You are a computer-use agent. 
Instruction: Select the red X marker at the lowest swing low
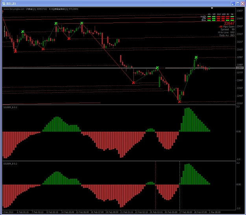(179, 102)
